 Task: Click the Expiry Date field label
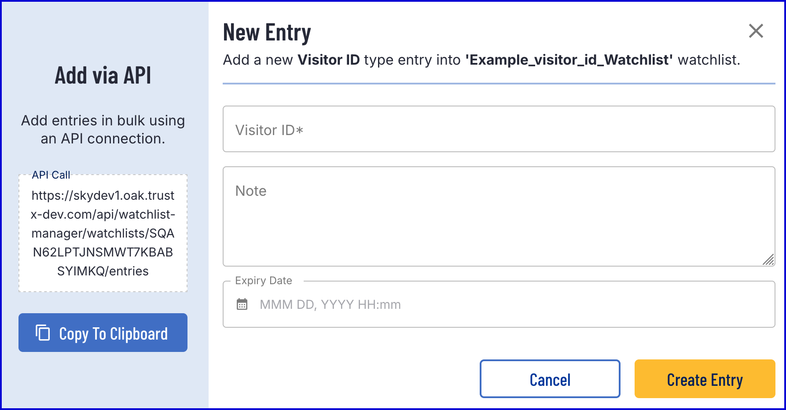(263, 281)
